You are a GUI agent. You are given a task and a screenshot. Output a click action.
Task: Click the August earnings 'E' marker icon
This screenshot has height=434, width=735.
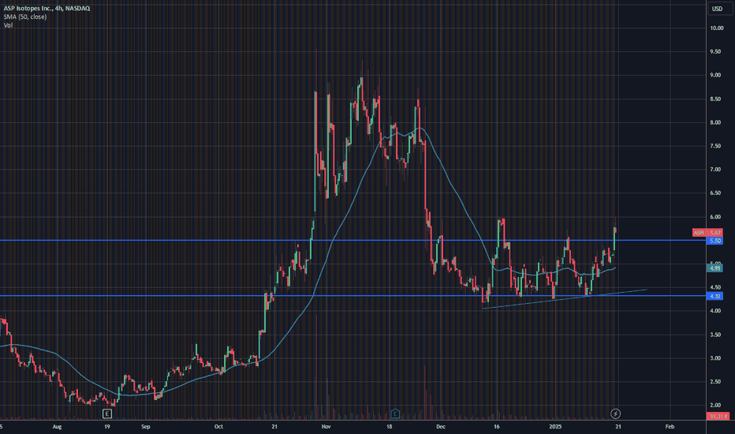click(107, 413)
